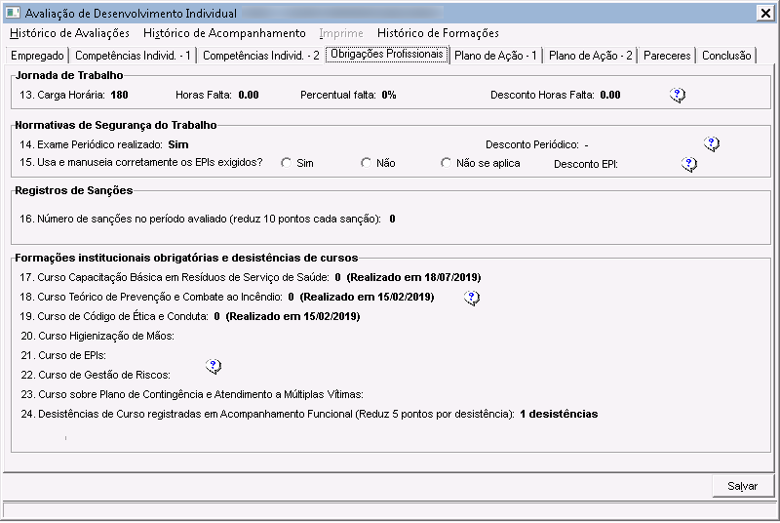Select Sim for EPI usage question
The width and height of the screenshot is (780, 523).
coord(286,163)
